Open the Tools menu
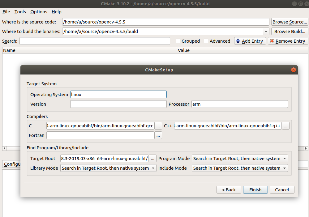The height and width of the screenshot is (217, 309). (20, 12)
